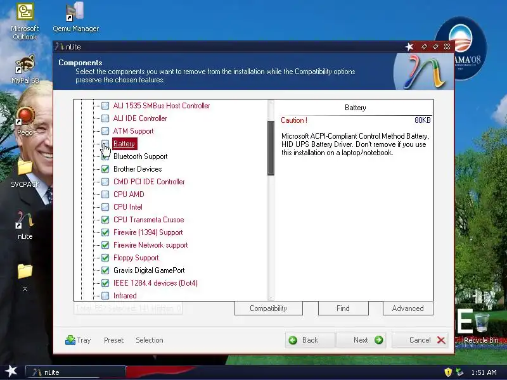Open the Preset menu
This screenshot has width=507, height=380.
coord(114,340)
